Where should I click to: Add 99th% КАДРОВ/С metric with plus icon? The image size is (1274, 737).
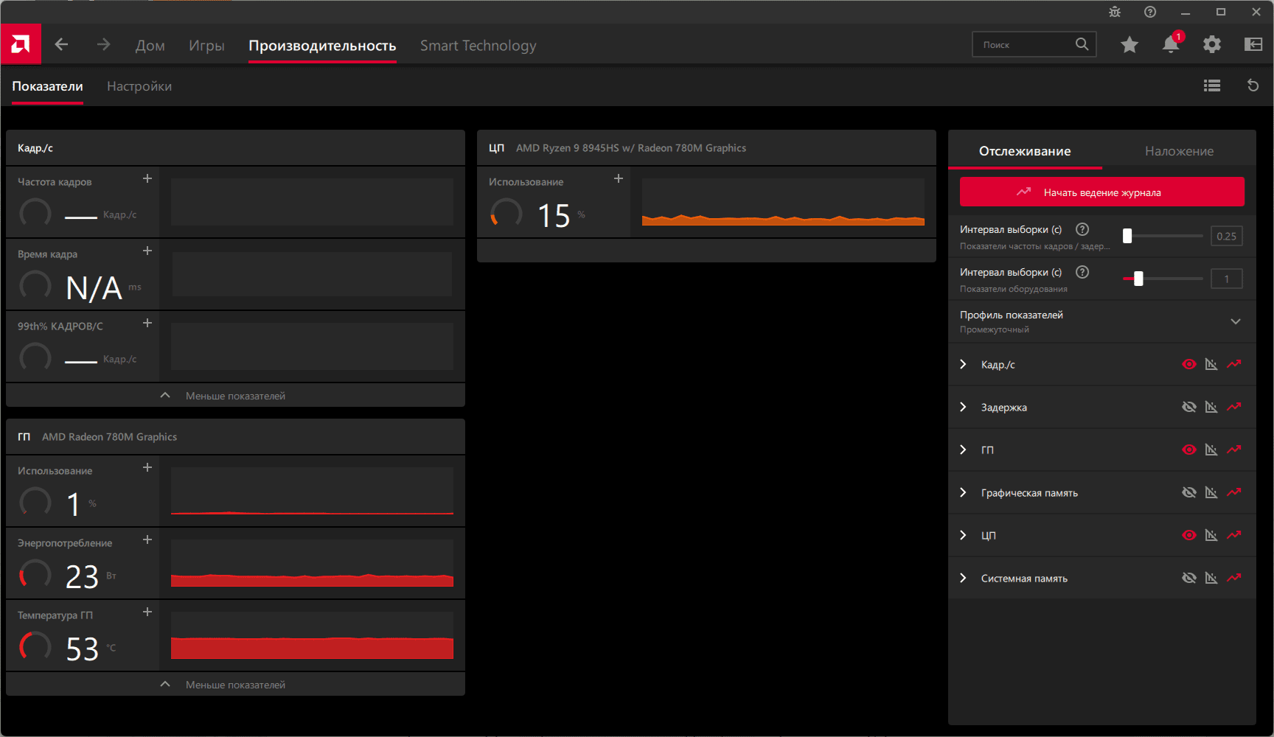[x=147, y=323]
